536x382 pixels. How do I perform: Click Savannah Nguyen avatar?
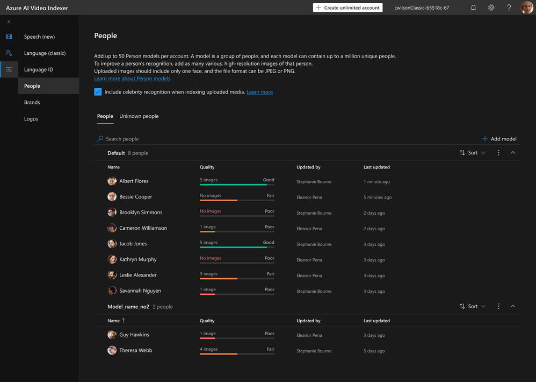click(x=112, y=291)
